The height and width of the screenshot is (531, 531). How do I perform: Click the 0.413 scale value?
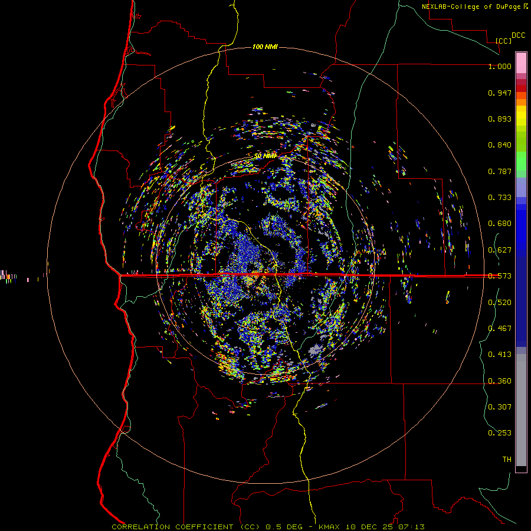[x=500, y=355]
